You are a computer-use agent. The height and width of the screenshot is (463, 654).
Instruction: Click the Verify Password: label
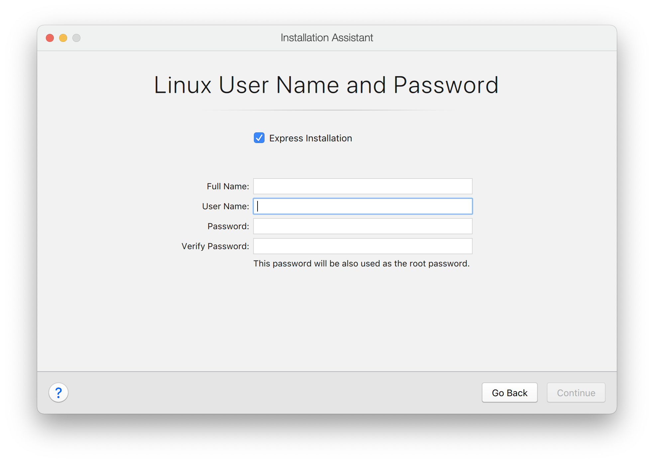[x=215, y=246]
